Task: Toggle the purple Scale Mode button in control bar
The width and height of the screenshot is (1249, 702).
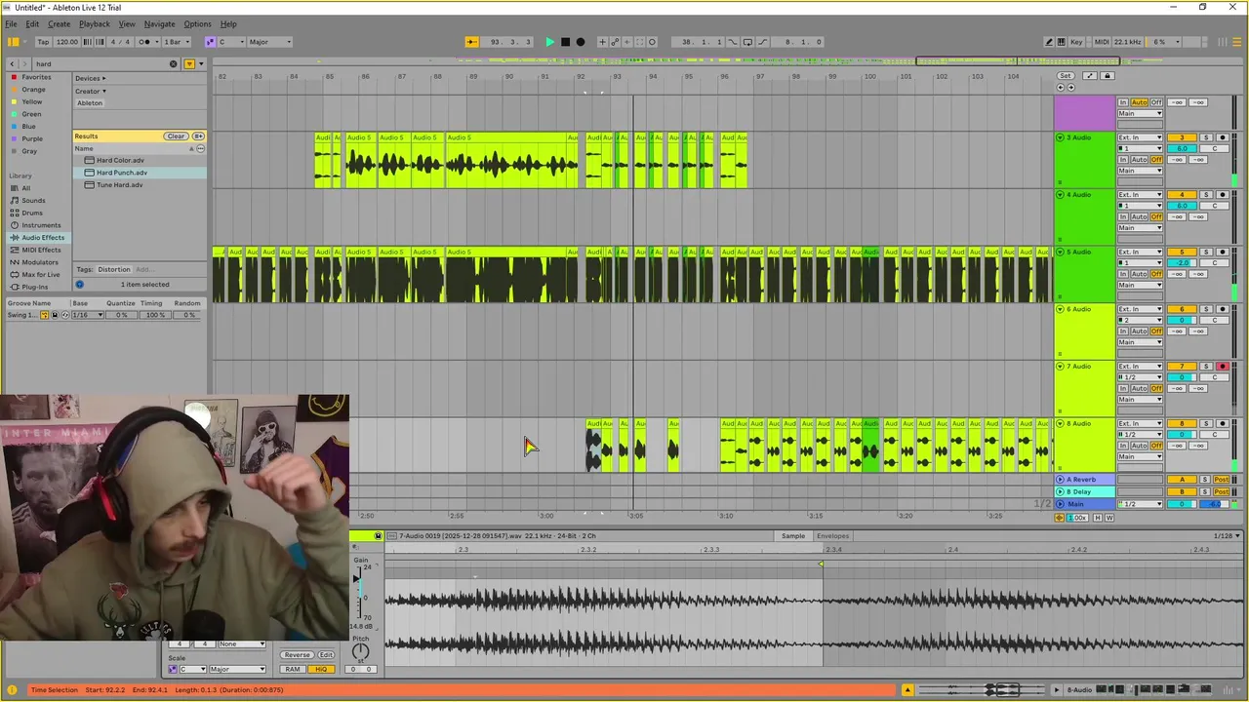Action: tap(210, 42)
